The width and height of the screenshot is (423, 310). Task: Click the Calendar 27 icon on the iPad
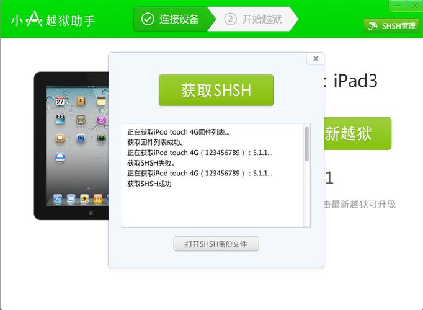point(60,101)
